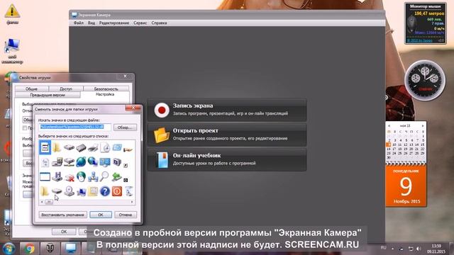Open Он-лайн учебник tutorial

tap(227, 160)
